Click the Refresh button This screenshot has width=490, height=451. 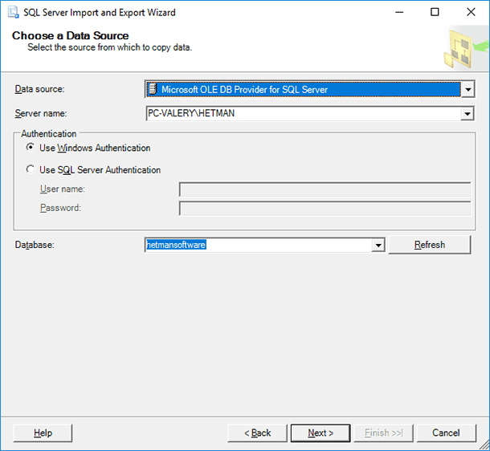(430, 245)
